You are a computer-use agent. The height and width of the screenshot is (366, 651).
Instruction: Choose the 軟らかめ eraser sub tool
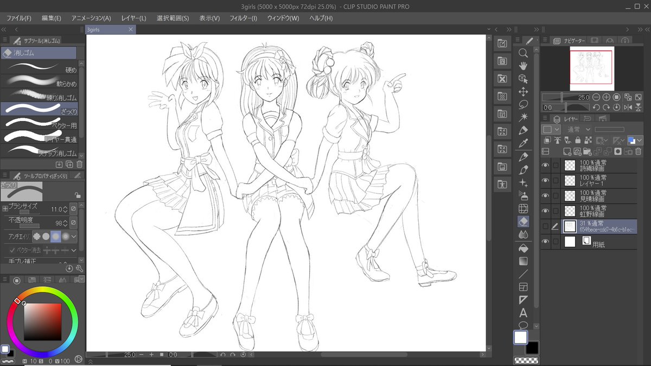tap(39, 82)
